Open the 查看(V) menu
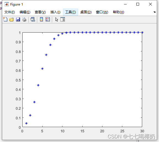This screenshot has height=142, width=159. 40,12
